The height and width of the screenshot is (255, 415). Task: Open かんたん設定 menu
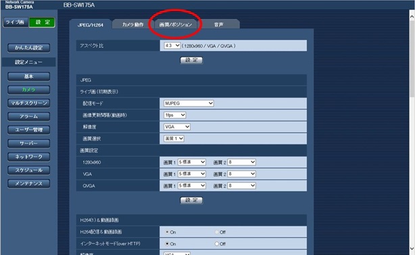[28, 48]
